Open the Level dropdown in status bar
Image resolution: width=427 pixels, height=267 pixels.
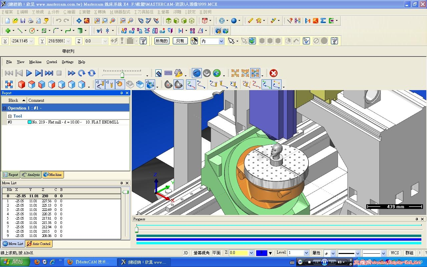pyautogui.click(x=306, y=253)
